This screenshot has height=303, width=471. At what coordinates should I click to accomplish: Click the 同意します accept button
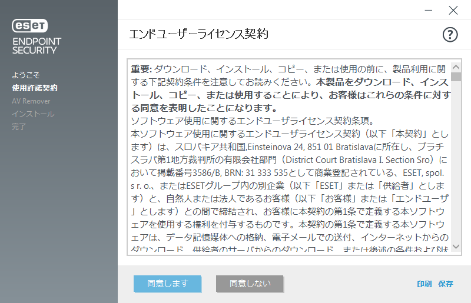click(x=167, y=284)
